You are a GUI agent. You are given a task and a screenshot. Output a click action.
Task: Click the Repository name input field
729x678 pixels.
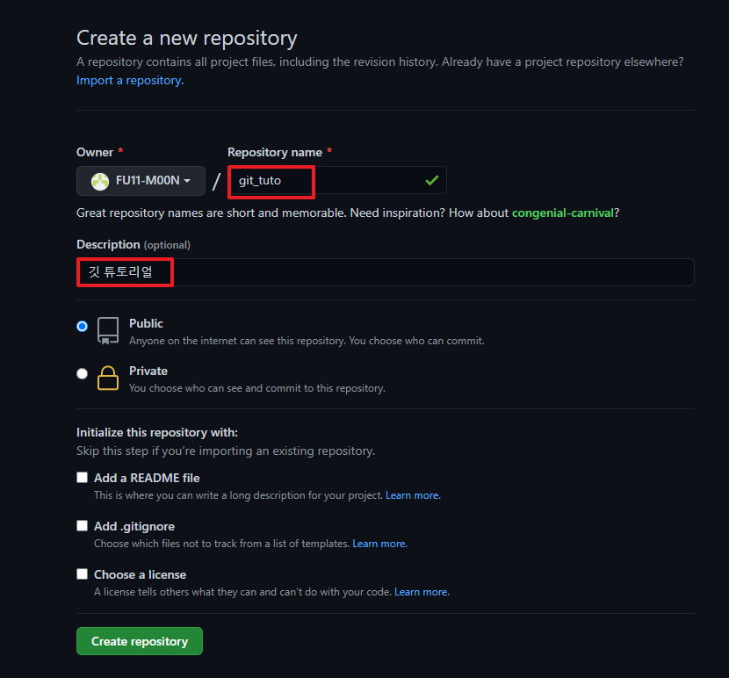click(337, 180)
